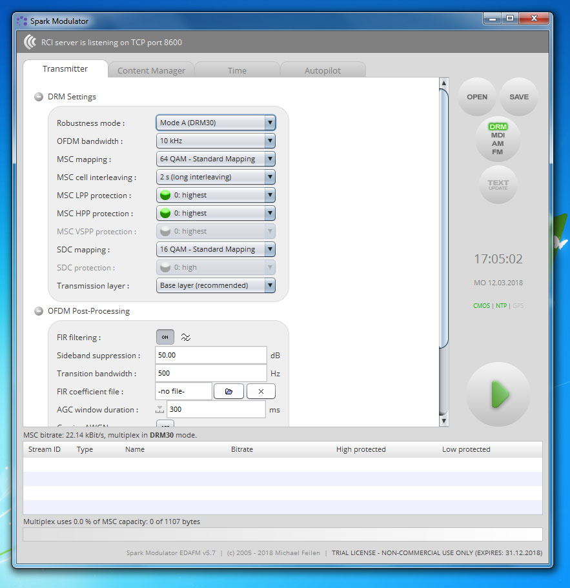570x588 pixels.
Task: Collapse the DRM Settings section
Action: [39, 97]
